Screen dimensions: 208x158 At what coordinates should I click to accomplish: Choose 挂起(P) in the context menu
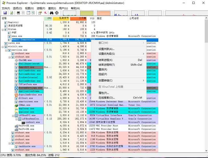click(x=119, y=74)
